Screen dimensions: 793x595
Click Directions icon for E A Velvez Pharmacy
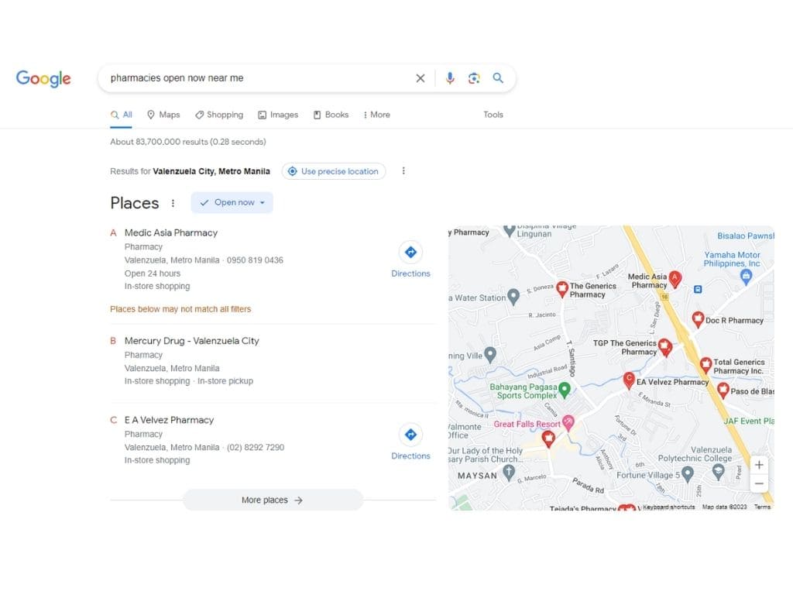pyautogui.click(x=410, y=435)
